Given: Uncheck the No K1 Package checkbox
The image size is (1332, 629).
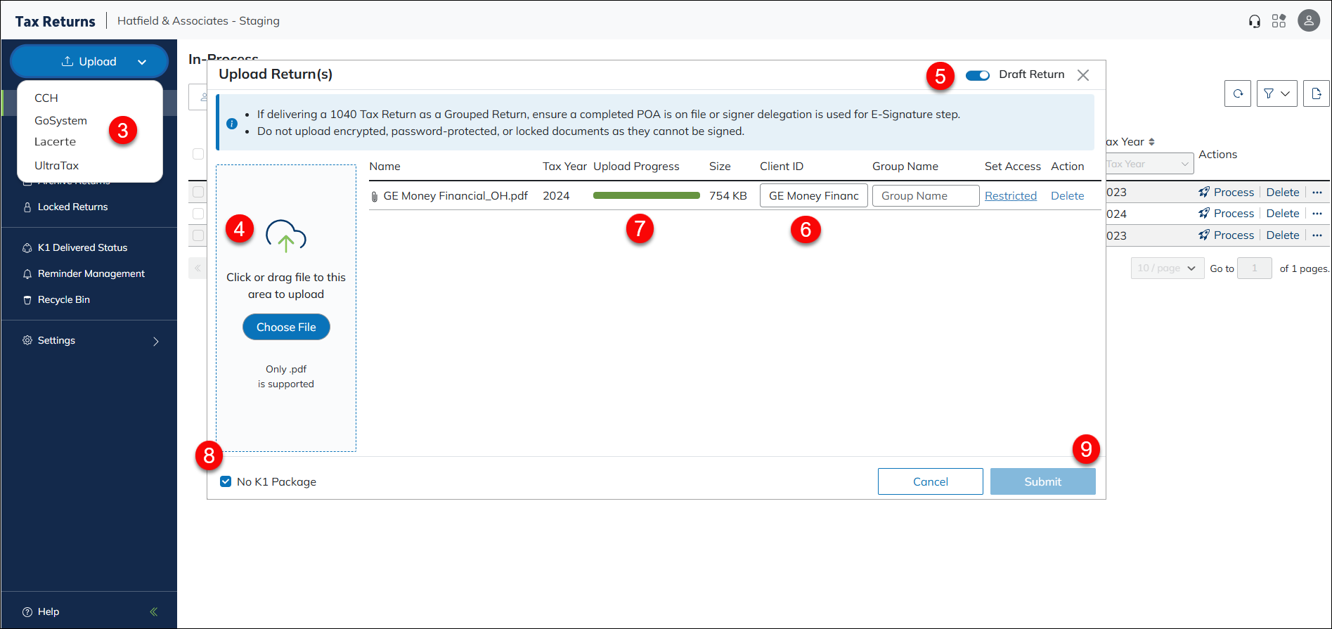Looking at the screenshot, I should (226, 481).
